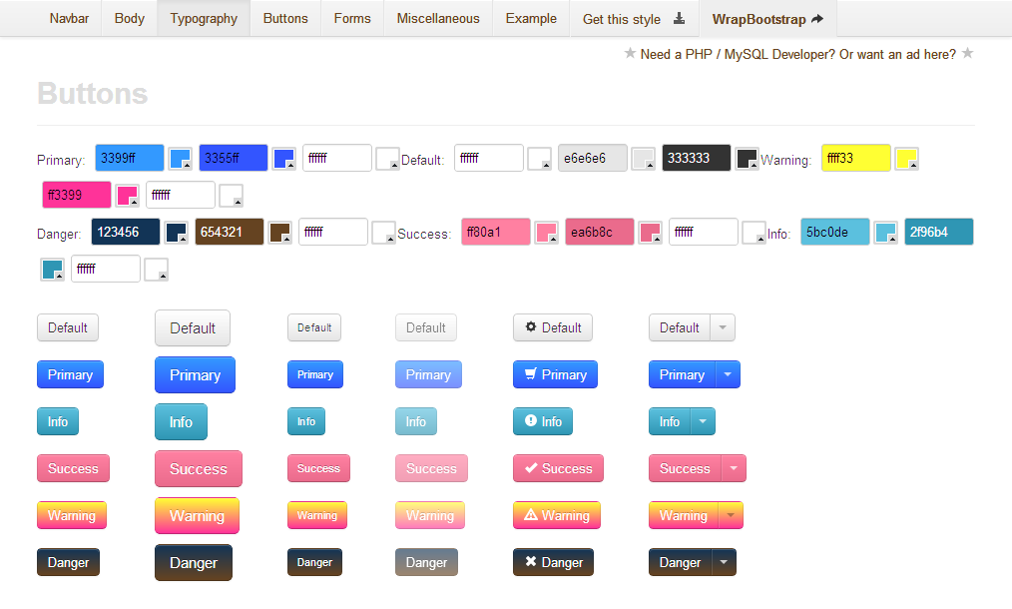This screenshot has height=609, width=1012.
Task: Click the share arrow beside WrapBootstrap
Action: click(816, 17)
